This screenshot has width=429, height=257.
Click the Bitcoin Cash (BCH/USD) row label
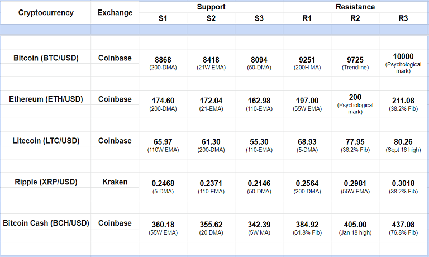point(46,223)
